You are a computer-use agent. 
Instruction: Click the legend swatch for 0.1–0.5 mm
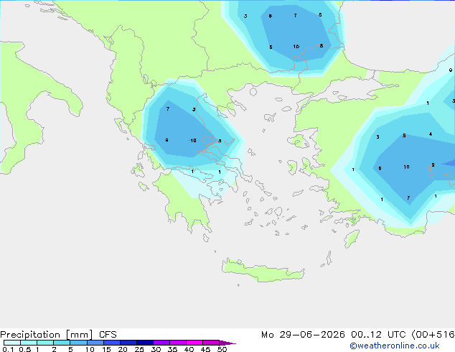click(12, 343)
